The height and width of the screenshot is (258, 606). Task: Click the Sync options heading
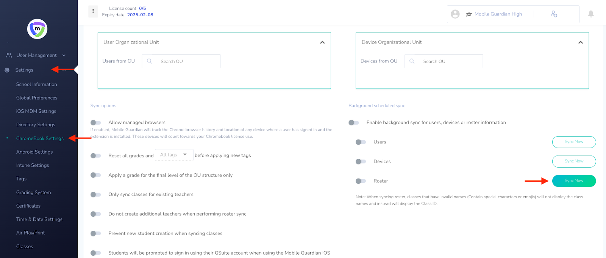point(103,106)
